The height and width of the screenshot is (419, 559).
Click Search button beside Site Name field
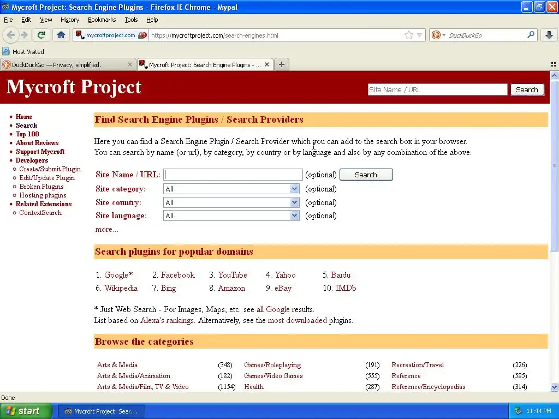[366, 175]
